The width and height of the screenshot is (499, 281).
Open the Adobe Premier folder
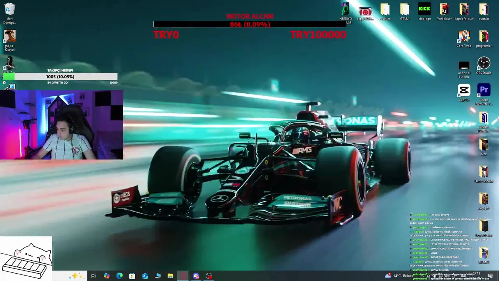[x=484, y=122]
